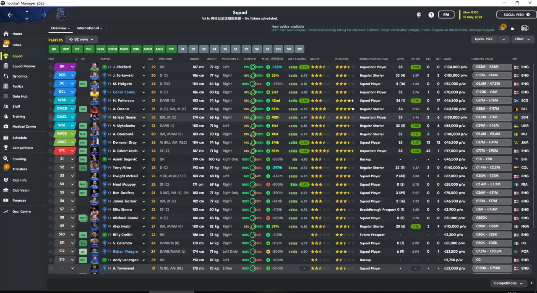Select the AMCL position filter chip
Image resolution: width=537 pixels, height=293 pixels.
coord(159,49)
